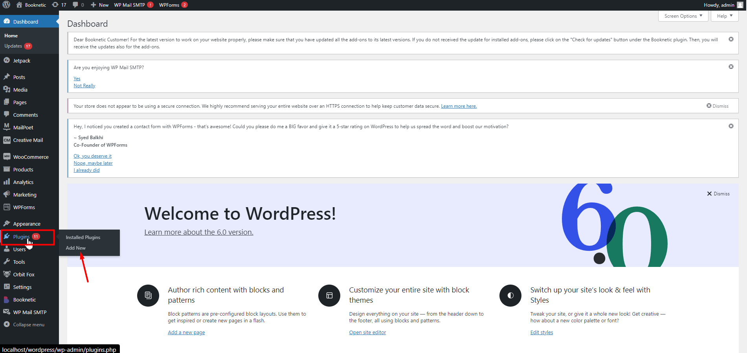747x353 pixels.
Task: Dismiss the Welcome to WordPress panel
Action: point(718,194)
